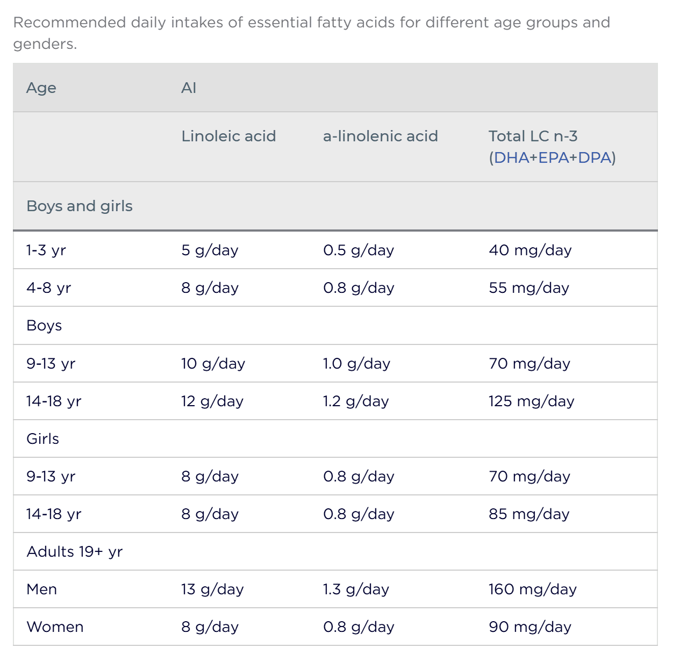
Task: Click the Age column header
Action: click(41, 88)
